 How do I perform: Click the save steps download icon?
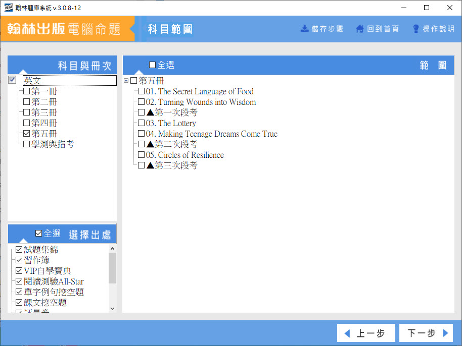click(x=304, y=29)
